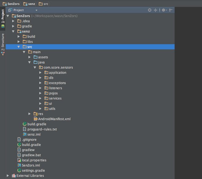Expand the build folder
This screenshot has width=202, height=179.
pos(19,36)
